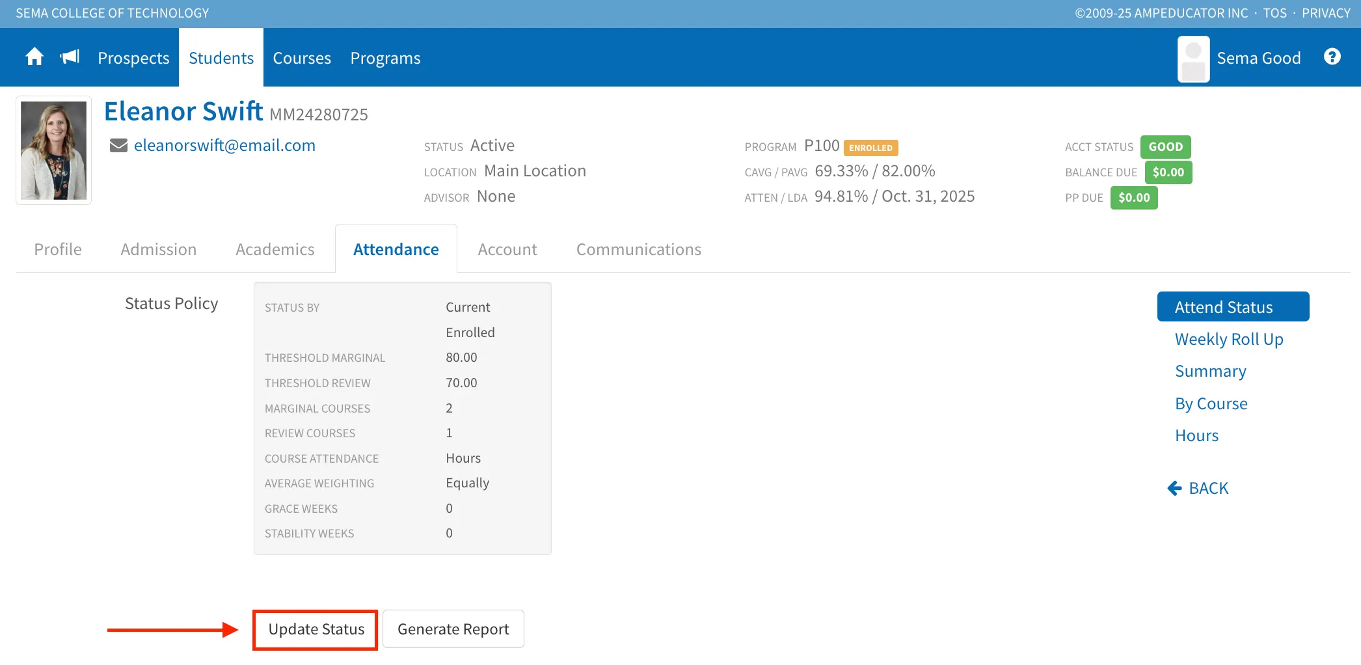Open the Programs menu
1361x665 pixels.
click(x=385, y=58)
